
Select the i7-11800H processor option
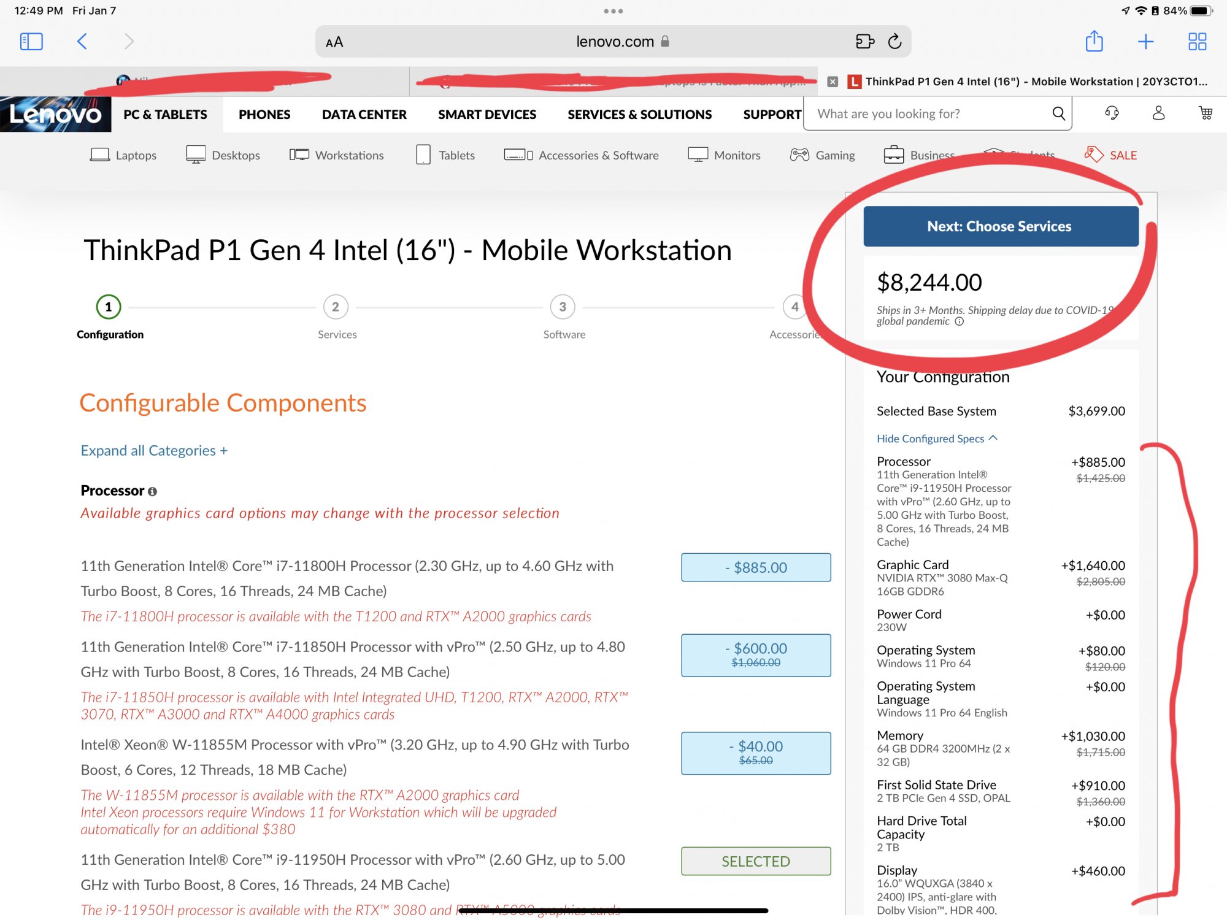click(x=756, y=567)
